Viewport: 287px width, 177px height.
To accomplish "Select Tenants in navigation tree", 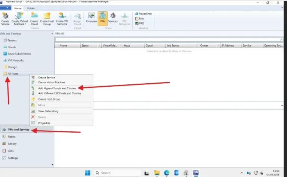I will pyautogui.click(x=10, y=40).
